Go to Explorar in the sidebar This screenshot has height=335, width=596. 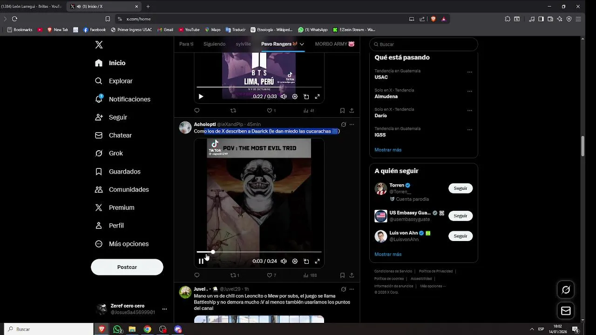(x=114, y=81)
